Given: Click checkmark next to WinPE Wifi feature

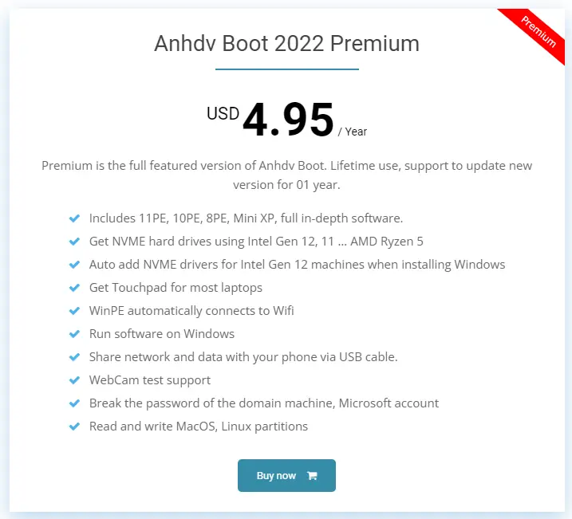Looking at the screenshot, I should [74, 310].
